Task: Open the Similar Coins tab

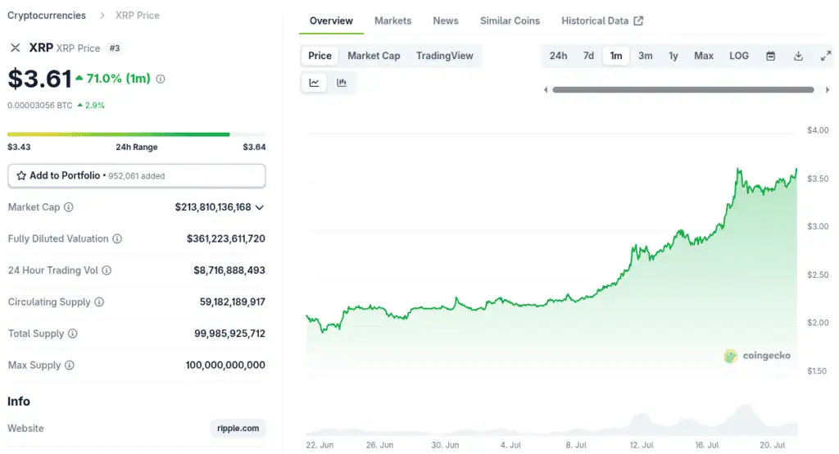Action: click(510, 20)
